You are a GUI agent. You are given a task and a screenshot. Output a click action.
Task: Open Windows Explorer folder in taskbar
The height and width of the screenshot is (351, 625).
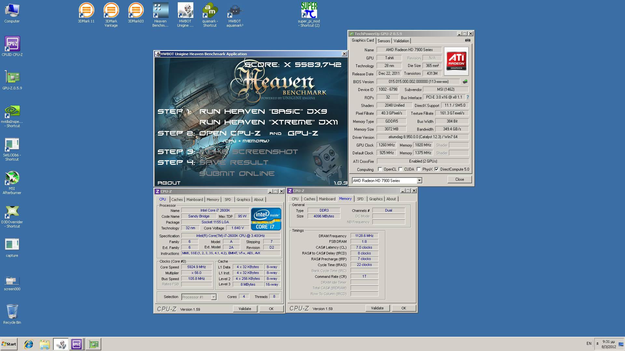[x=45, y=344]
